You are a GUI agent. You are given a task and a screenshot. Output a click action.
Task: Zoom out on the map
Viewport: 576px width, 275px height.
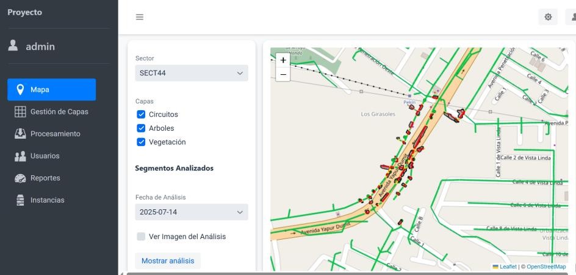point(283,74)
